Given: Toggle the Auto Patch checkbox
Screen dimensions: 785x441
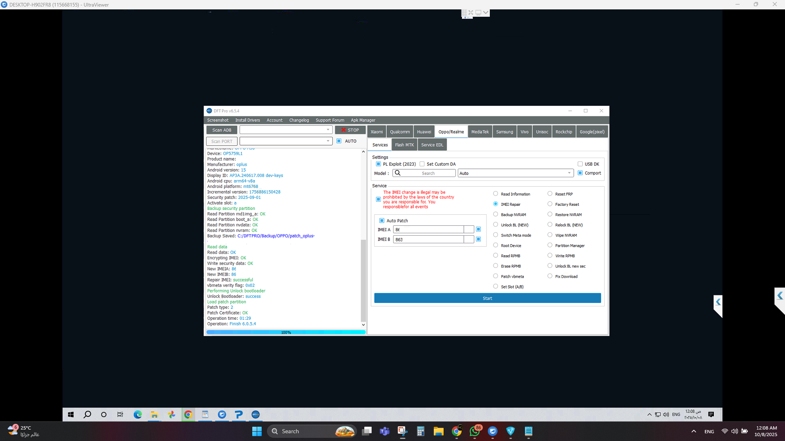Looking at the screenshot, I should click(x=382, y=220).
